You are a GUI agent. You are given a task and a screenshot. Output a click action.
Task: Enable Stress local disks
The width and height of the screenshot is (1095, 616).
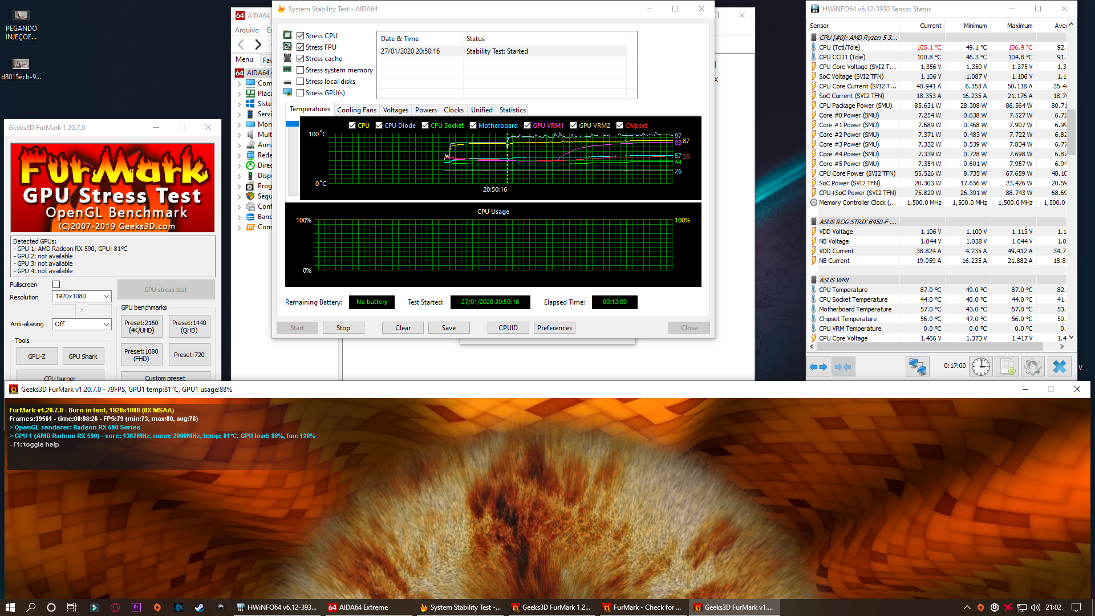[x=300, y=82]
